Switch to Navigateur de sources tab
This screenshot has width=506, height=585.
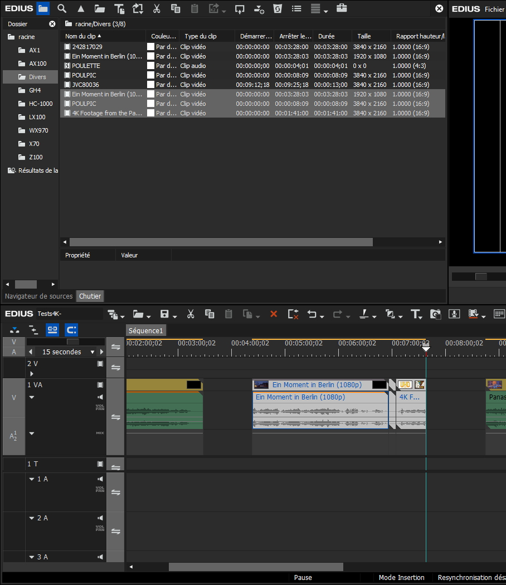pyautogui.click(x=39, y=296)
